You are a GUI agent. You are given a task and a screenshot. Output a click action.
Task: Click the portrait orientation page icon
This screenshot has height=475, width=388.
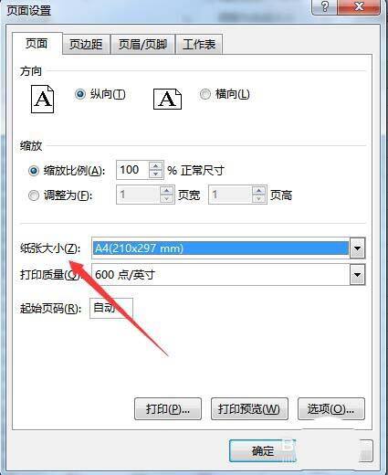43,100
